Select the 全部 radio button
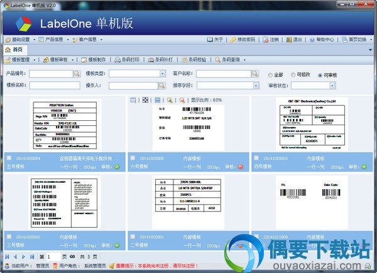The height and width of the screenshot is (273, 377). (270, 75)
